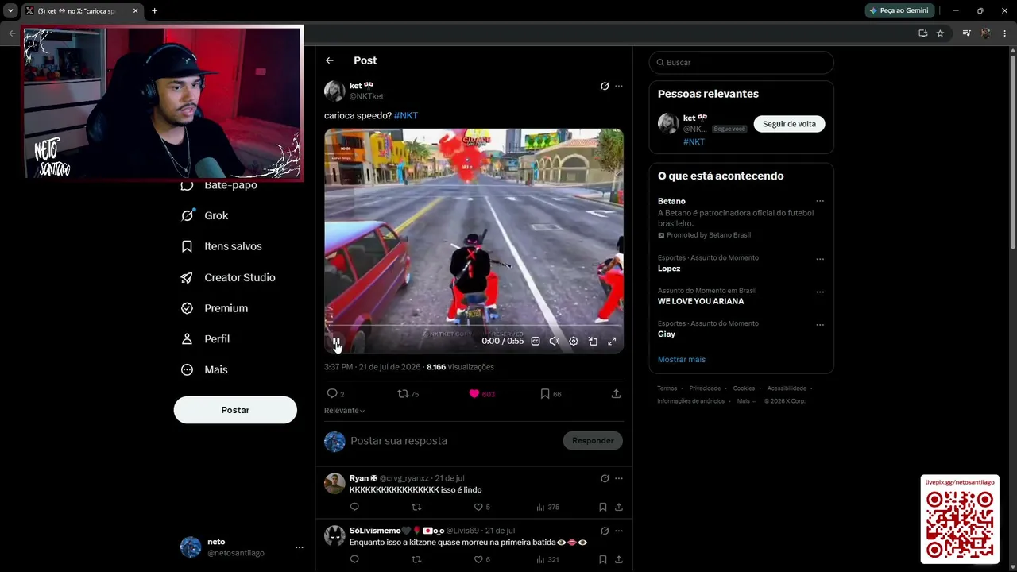Viewport: 1017px width, 572px height.
Task: Click Peça ao Gemini button
Action: point(899,10)
